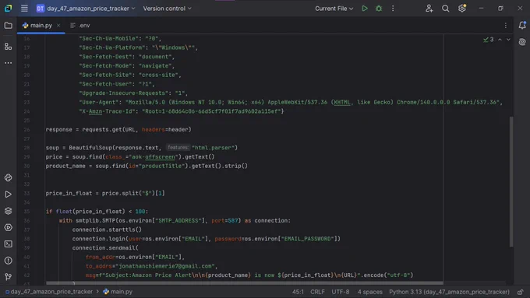This screenshot has height=298, width=530.
Task: Change CRLF line separator setting
Action: [317, 292]
